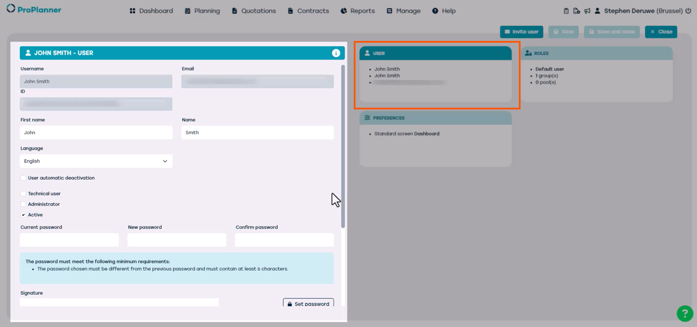This screenshot has width=697, height=327.
Task: Open the Language dropdown showing English
Action: pyautogui.click(x=96, y=161)
